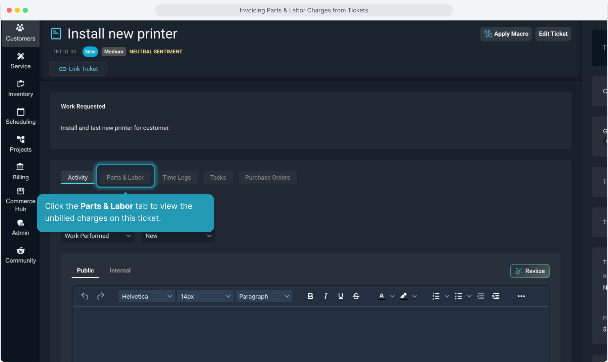The image size is (608, 362).
Task: Go to Scheduling in the sidebar
Action: [x=20, y=116]
